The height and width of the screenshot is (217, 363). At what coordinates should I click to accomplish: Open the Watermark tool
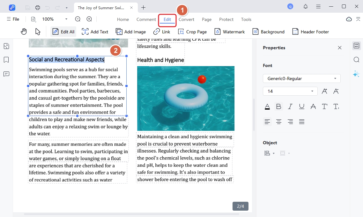pos(230,31)
